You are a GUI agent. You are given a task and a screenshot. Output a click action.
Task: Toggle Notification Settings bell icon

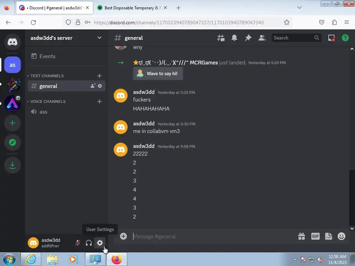click(234, 38)
